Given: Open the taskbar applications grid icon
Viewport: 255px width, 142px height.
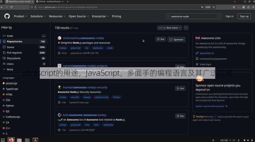Looking at the screenshot, I should 3,140.
